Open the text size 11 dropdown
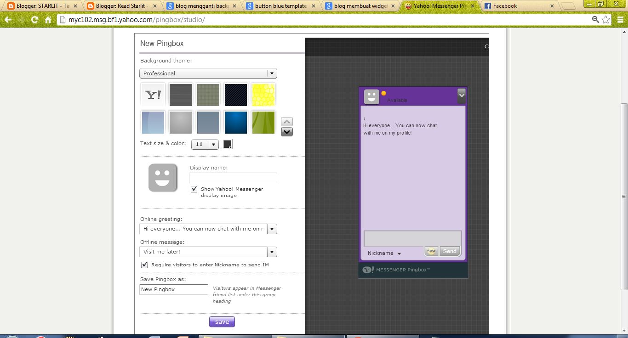628x338 pixels. (205, 144)
